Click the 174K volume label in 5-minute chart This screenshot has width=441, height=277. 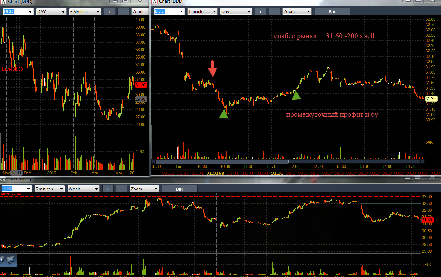pos(427,264)
